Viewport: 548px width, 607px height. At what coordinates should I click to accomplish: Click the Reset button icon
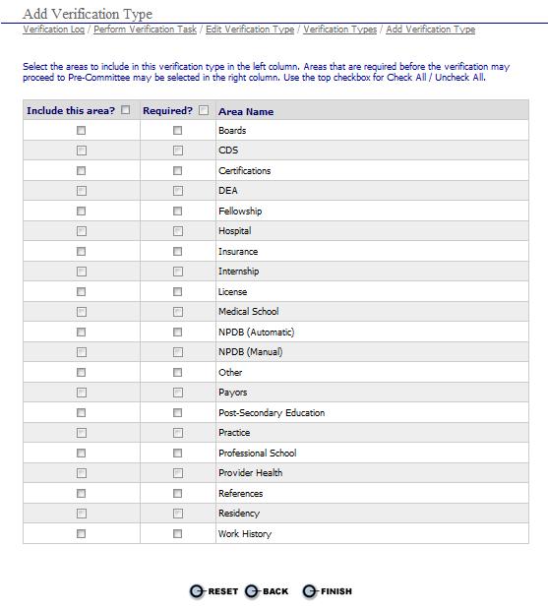196,591
